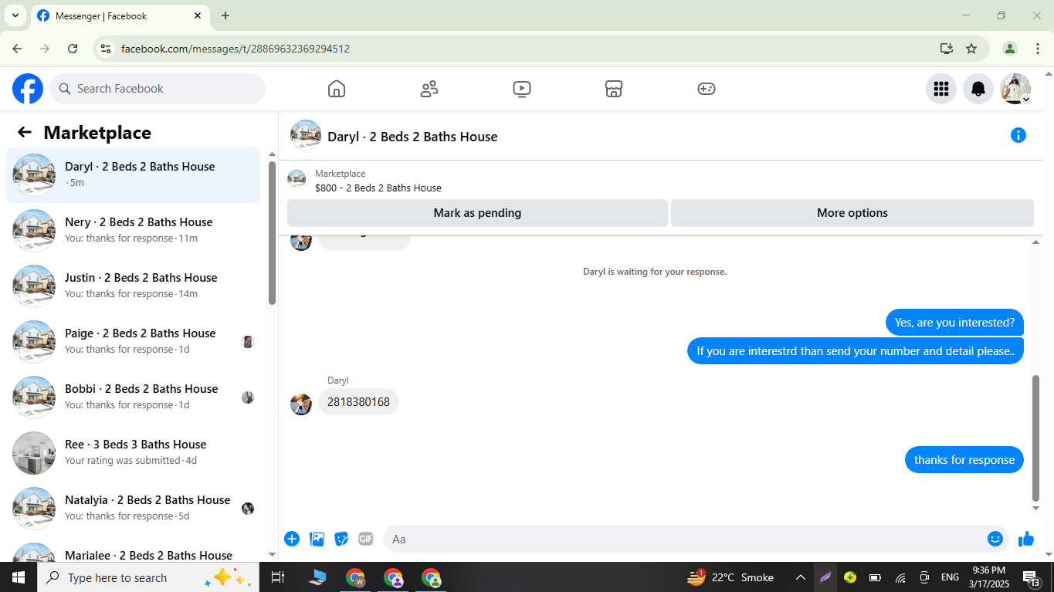Open the Chrome profile icon
The width and height of the screenshot is (1054, 592).
click(1010, 49)
